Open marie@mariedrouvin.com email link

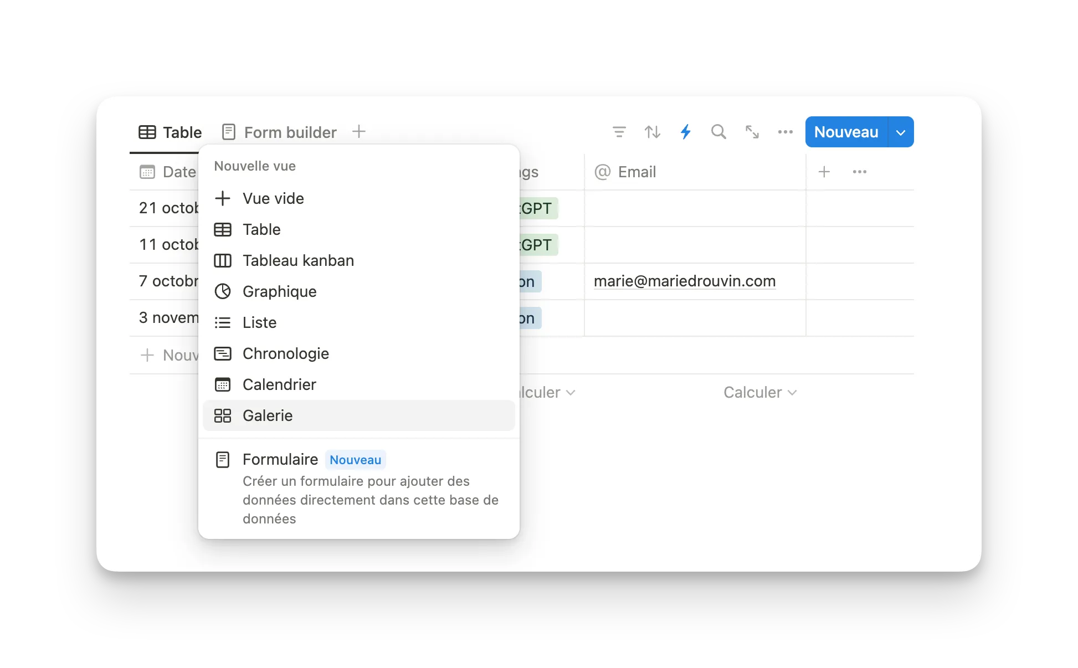[x=684, y=281]
